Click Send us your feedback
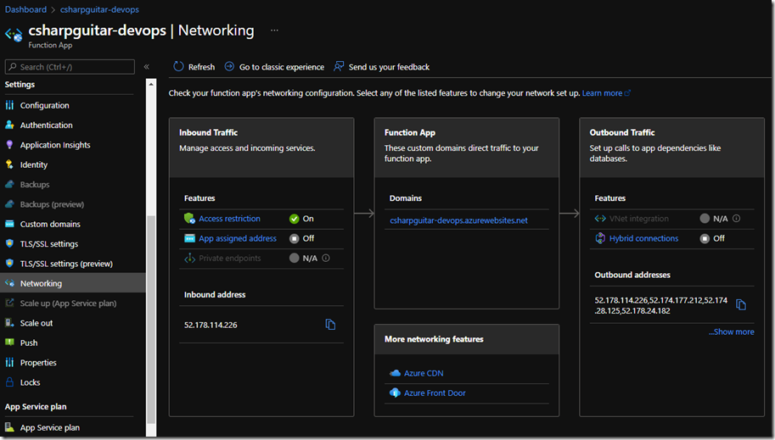775x440 pixels. click(382, 67)
